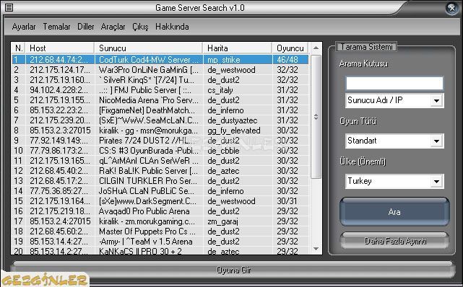
Task: Select the CS:S #3 OyunBurada row
Action: [160, 151]
